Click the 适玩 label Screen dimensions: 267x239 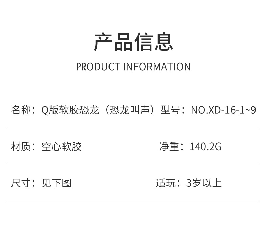click(x=166, y=183)
